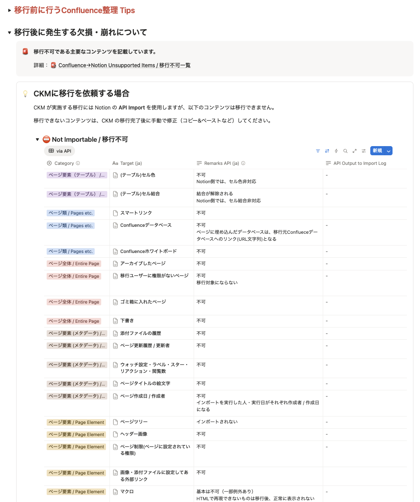The height and width of the screenshot is (502, 420).
Task: Click ページ要素(テーブル) tag in セル色 row
Action: 76,175
